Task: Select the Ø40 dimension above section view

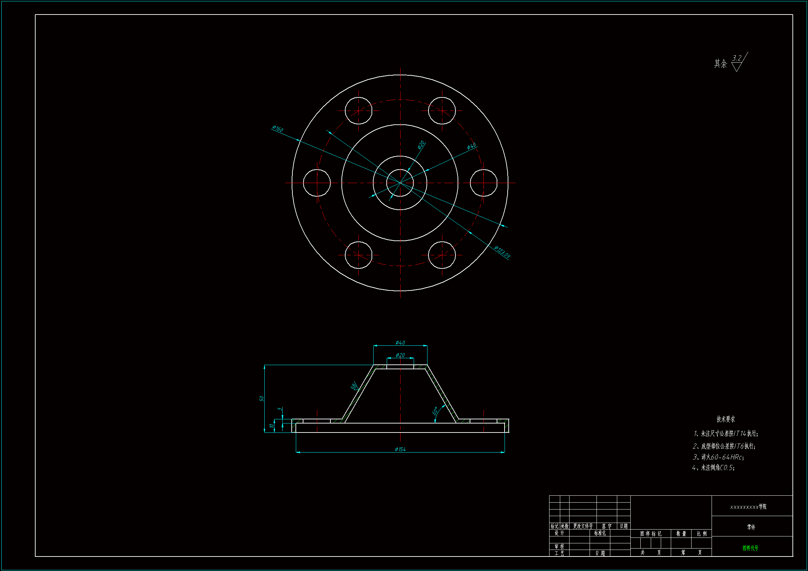Action: tap(400, 343)
